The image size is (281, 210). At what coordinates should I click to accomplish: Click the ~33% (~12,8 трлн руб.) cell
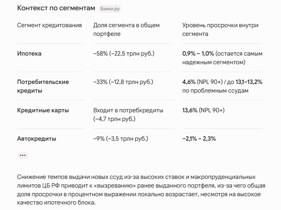pos(123,82)
